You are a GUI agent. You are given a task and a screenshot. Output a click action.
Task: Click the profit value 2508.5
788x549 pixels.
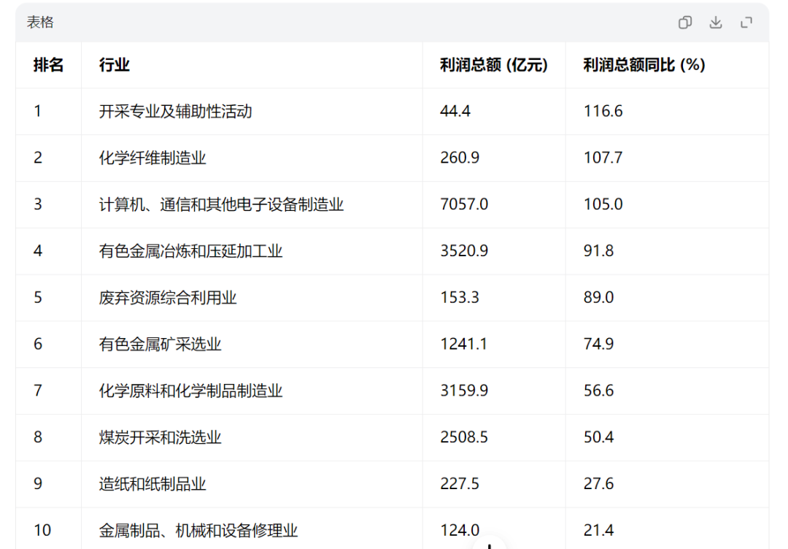click(464, 437)
